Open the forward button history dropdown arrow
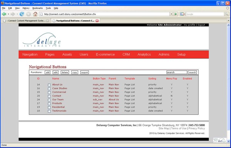This screenshot has width=231, height=148. (x=17, y=14)
